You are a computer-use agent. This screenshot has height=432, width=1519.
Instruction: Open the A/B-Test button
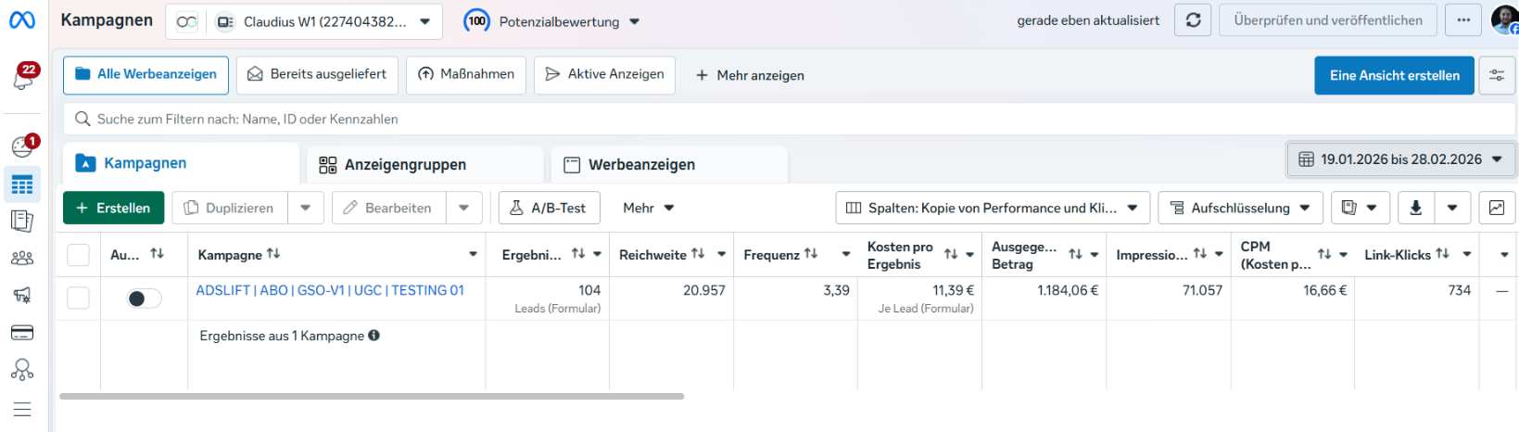pos(549,208)
